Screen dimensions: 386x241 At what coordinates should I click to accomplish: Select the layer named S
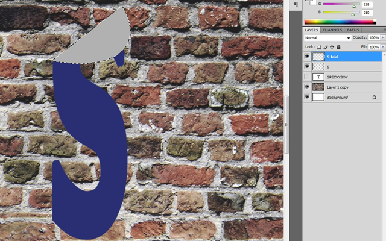328,67
